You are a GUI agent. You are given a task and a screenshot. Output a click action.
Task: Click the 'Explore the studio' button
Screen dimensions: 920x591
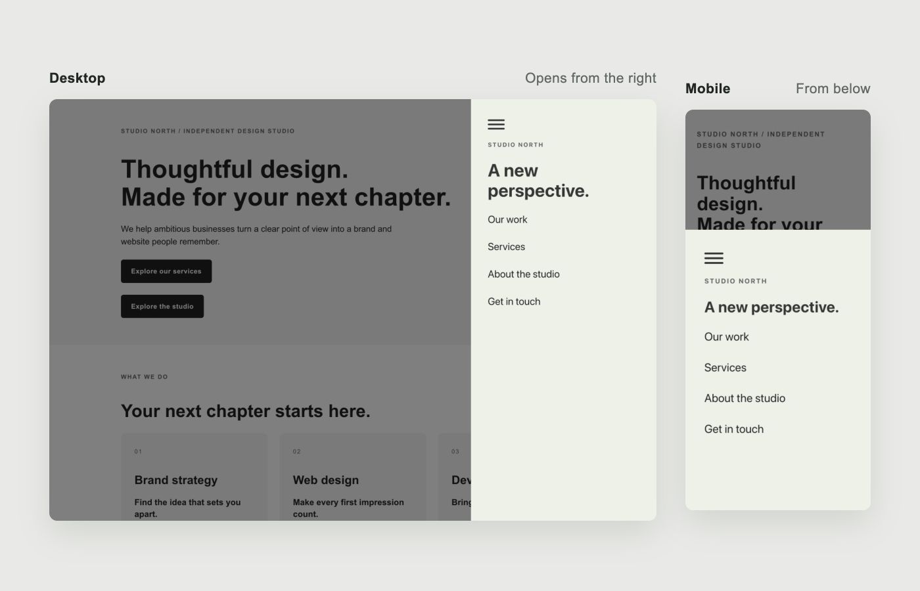pyautogui.click(x=162, y=307)
